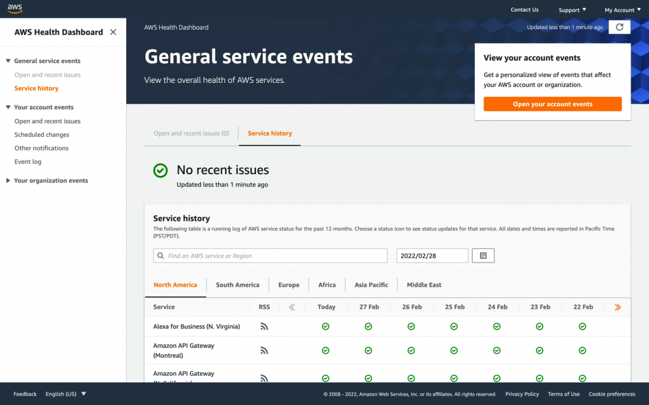Click the search magnifier in the service filter
Image resolution: width=649 pixels, height=405 pixels.
(x=161, y=255)
